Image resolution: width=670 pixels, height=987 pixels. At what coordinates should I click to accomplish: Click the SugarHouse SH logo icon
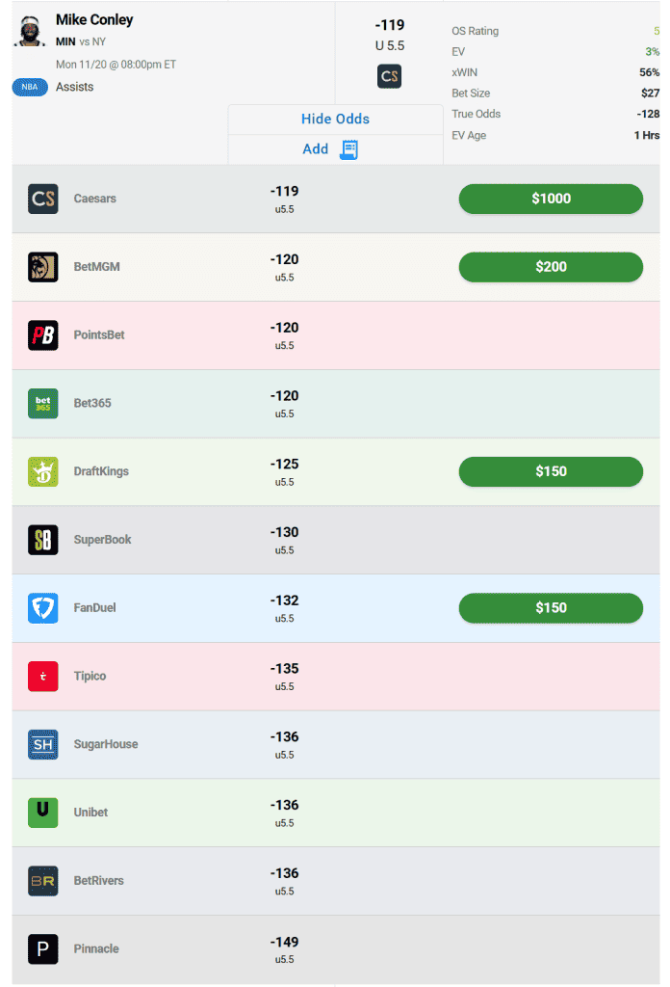click(43, 744)
